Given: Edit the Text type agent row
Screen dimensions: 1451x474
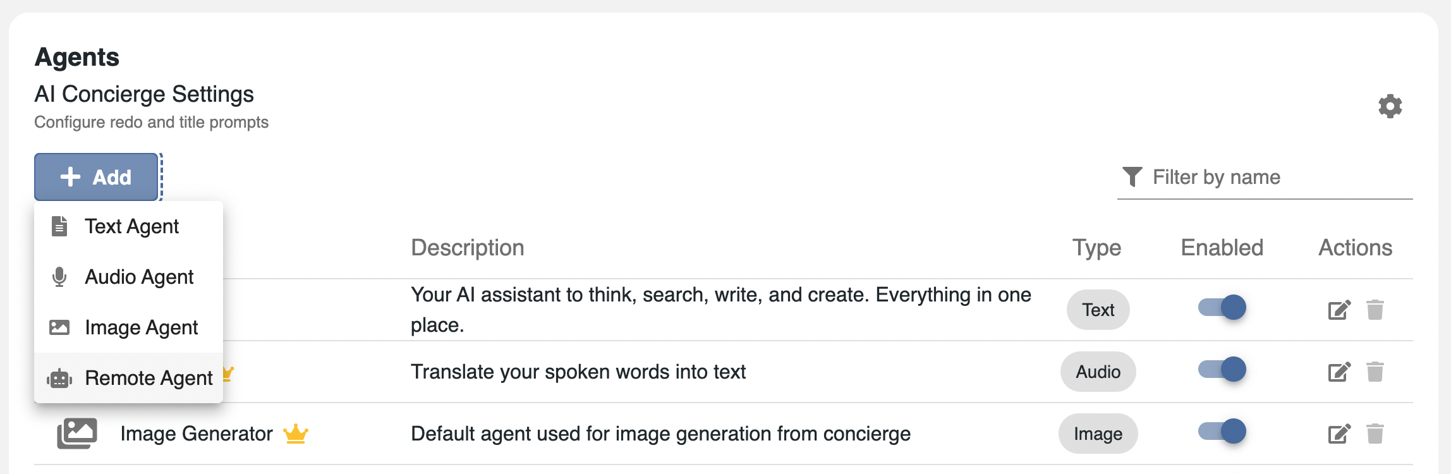Looking at the screenshot, I should point(1339,310).
